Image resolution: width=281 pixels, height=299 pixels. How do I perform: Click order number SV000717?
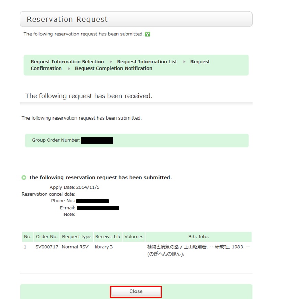(x=47, y=247)
